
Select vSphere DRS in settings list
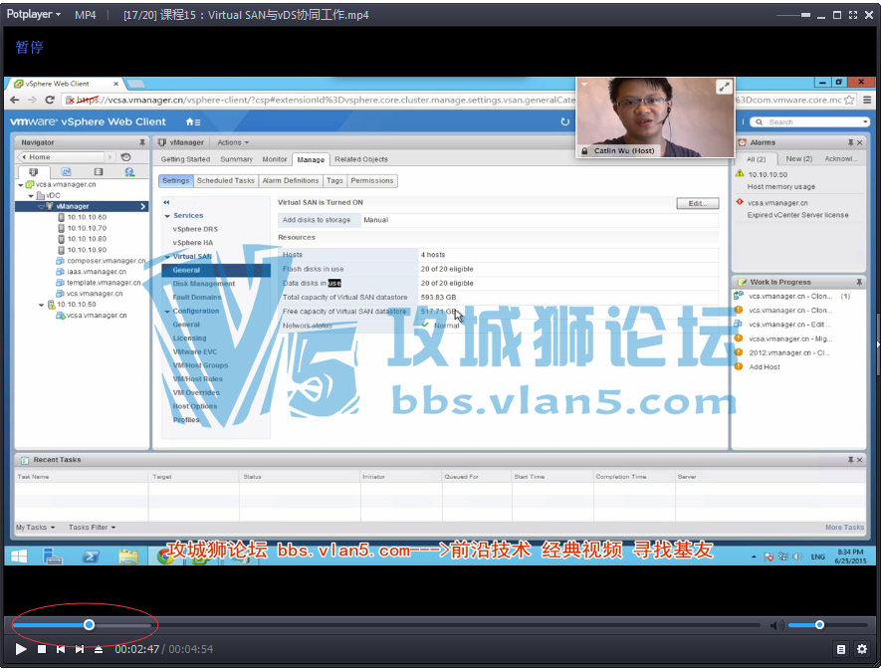pos(195,229)
